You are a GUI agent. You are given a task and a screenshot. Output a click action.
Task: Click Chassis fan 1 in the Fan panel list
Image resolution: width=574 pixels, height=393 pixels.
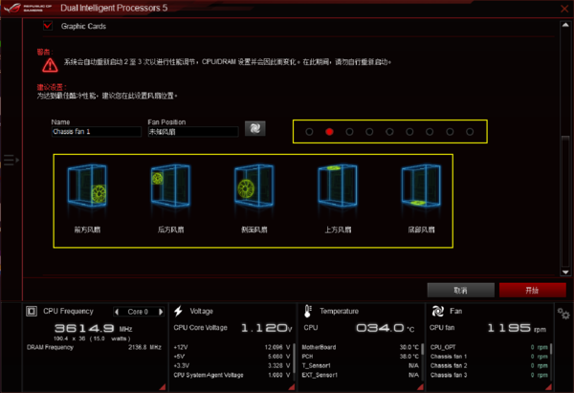[489, 357]
